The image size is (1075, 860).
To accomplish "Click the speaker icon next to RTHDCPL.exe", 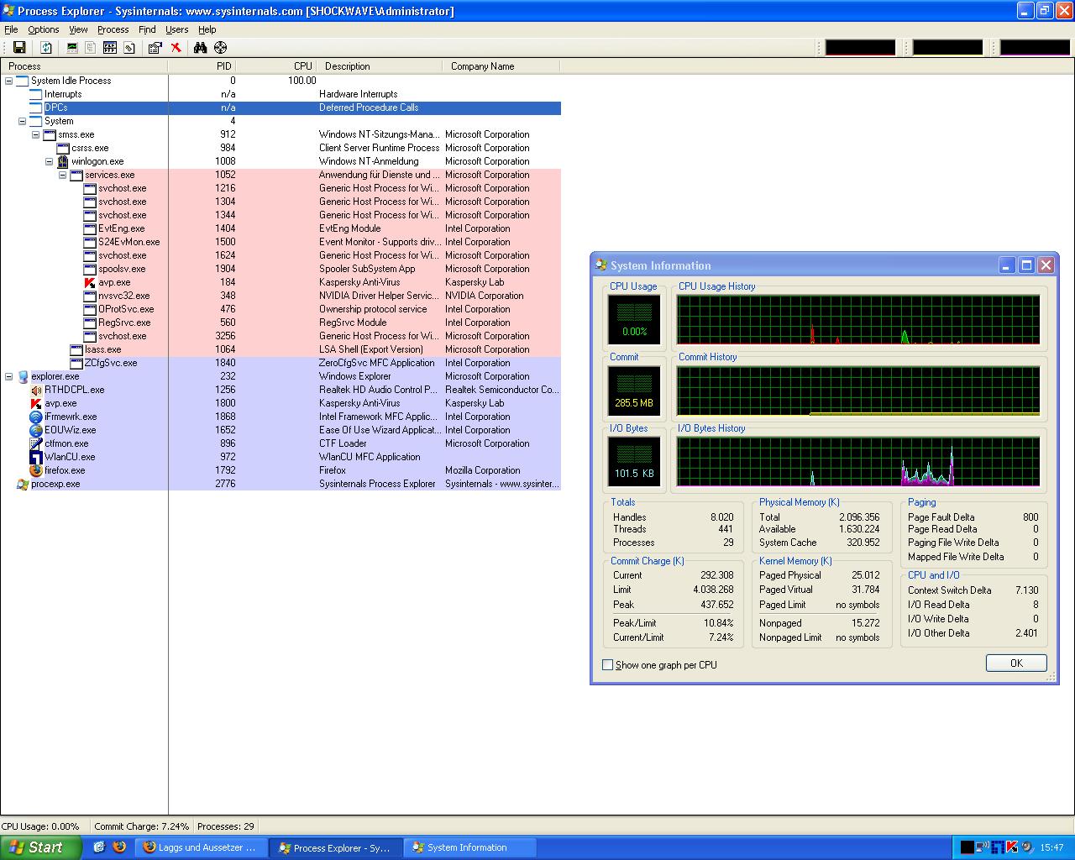I will pyautogui.click(x=36, y=390).
